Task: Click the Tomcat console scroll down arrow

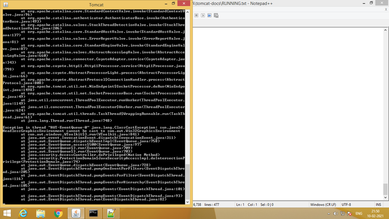Action: 188,202
